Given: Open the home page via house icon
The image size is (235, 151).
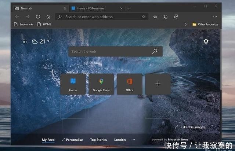Looking at the screenshot, I should [x=48, y=16].
